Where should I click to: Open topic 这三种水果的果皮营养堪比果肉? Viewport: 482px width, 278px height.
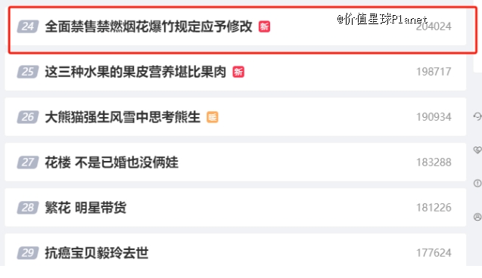135,72
